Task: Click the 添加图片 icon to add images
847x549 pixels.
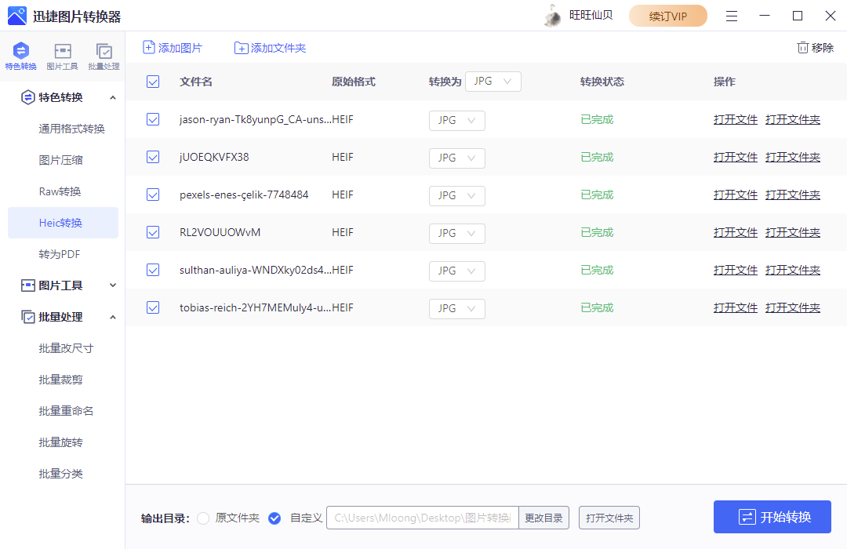Action: point(148,48)
